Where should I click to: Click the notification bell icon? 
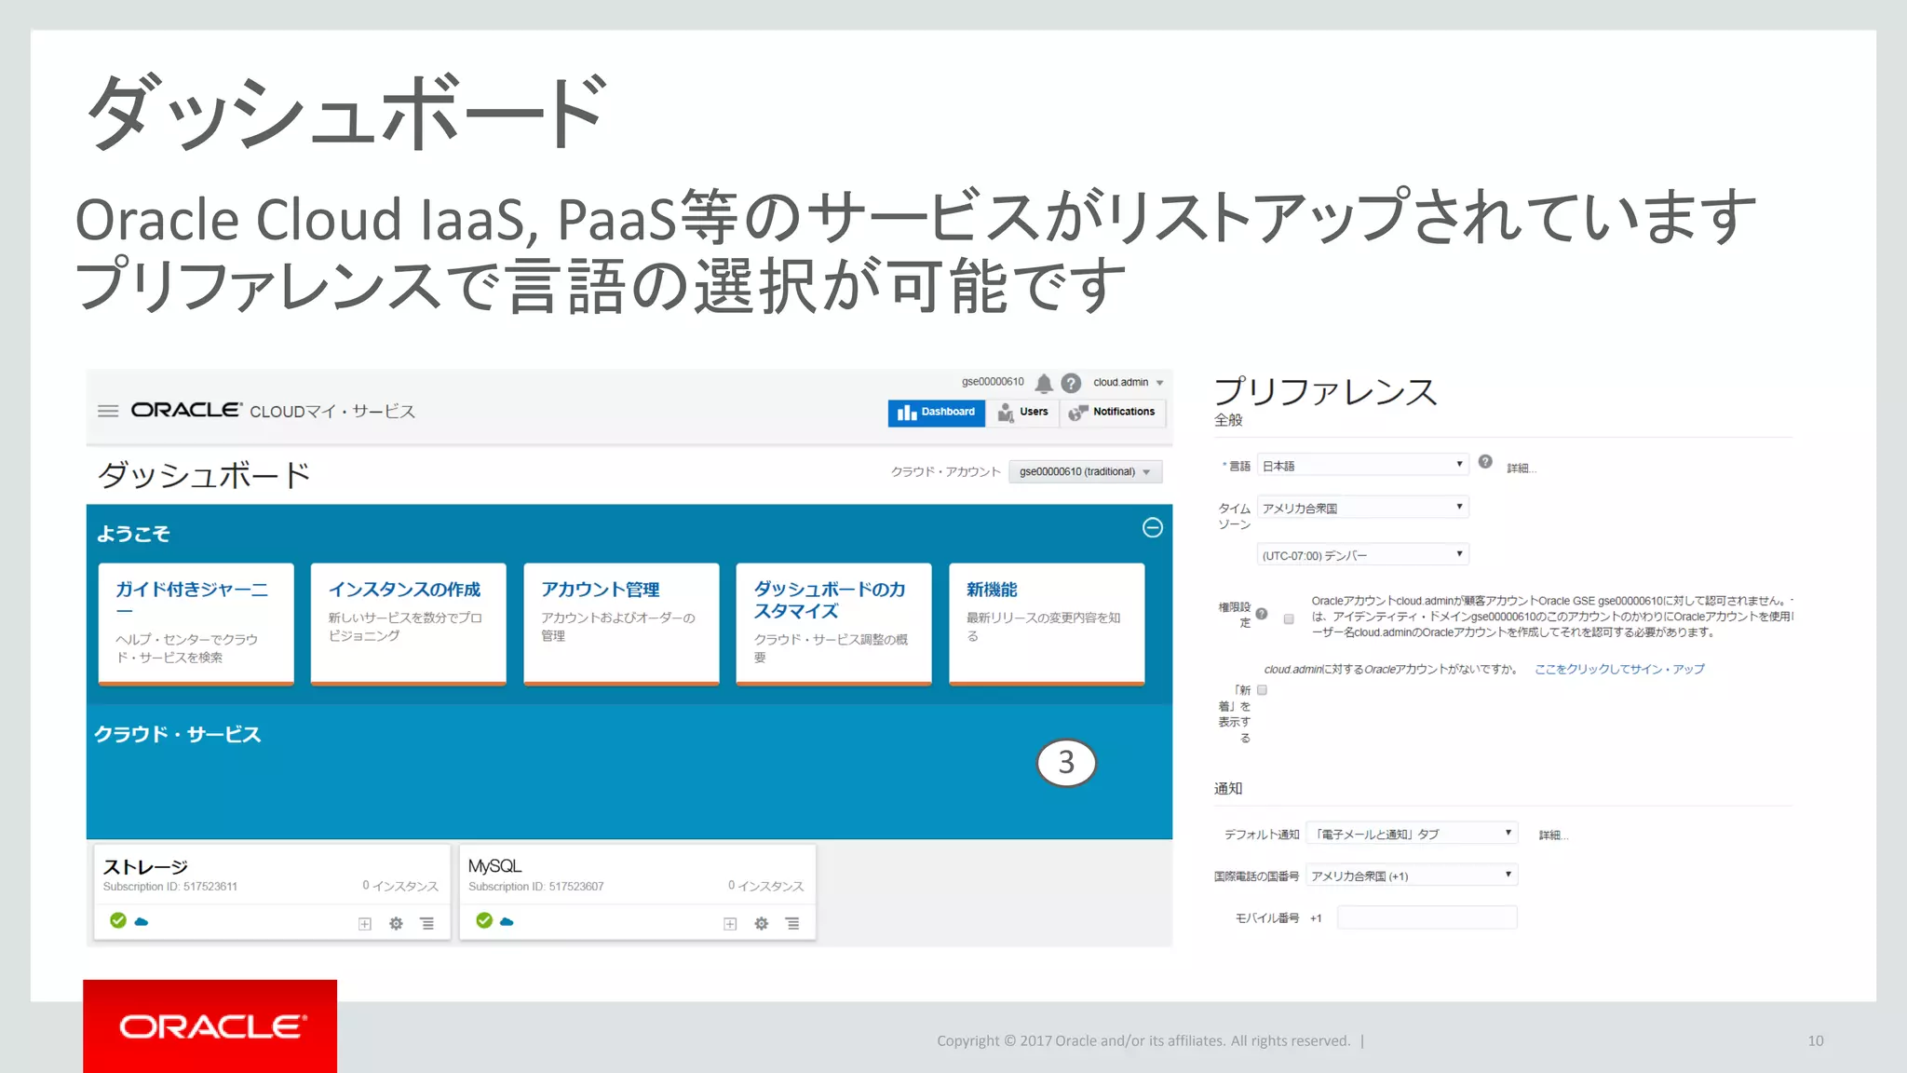[1044, 383]
